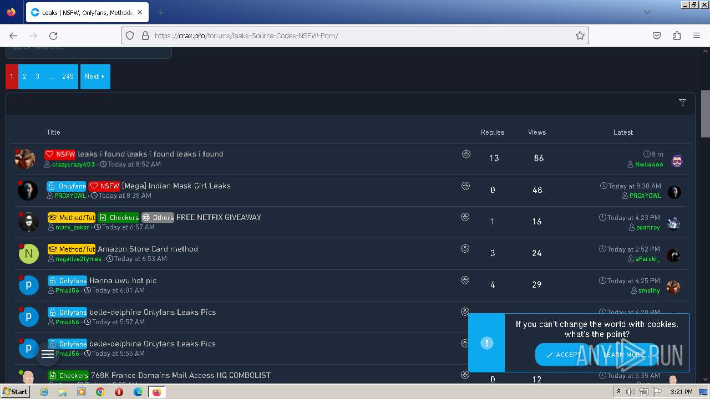
Task: Close the Leaks NSFW tab
Action: point(140,12)
